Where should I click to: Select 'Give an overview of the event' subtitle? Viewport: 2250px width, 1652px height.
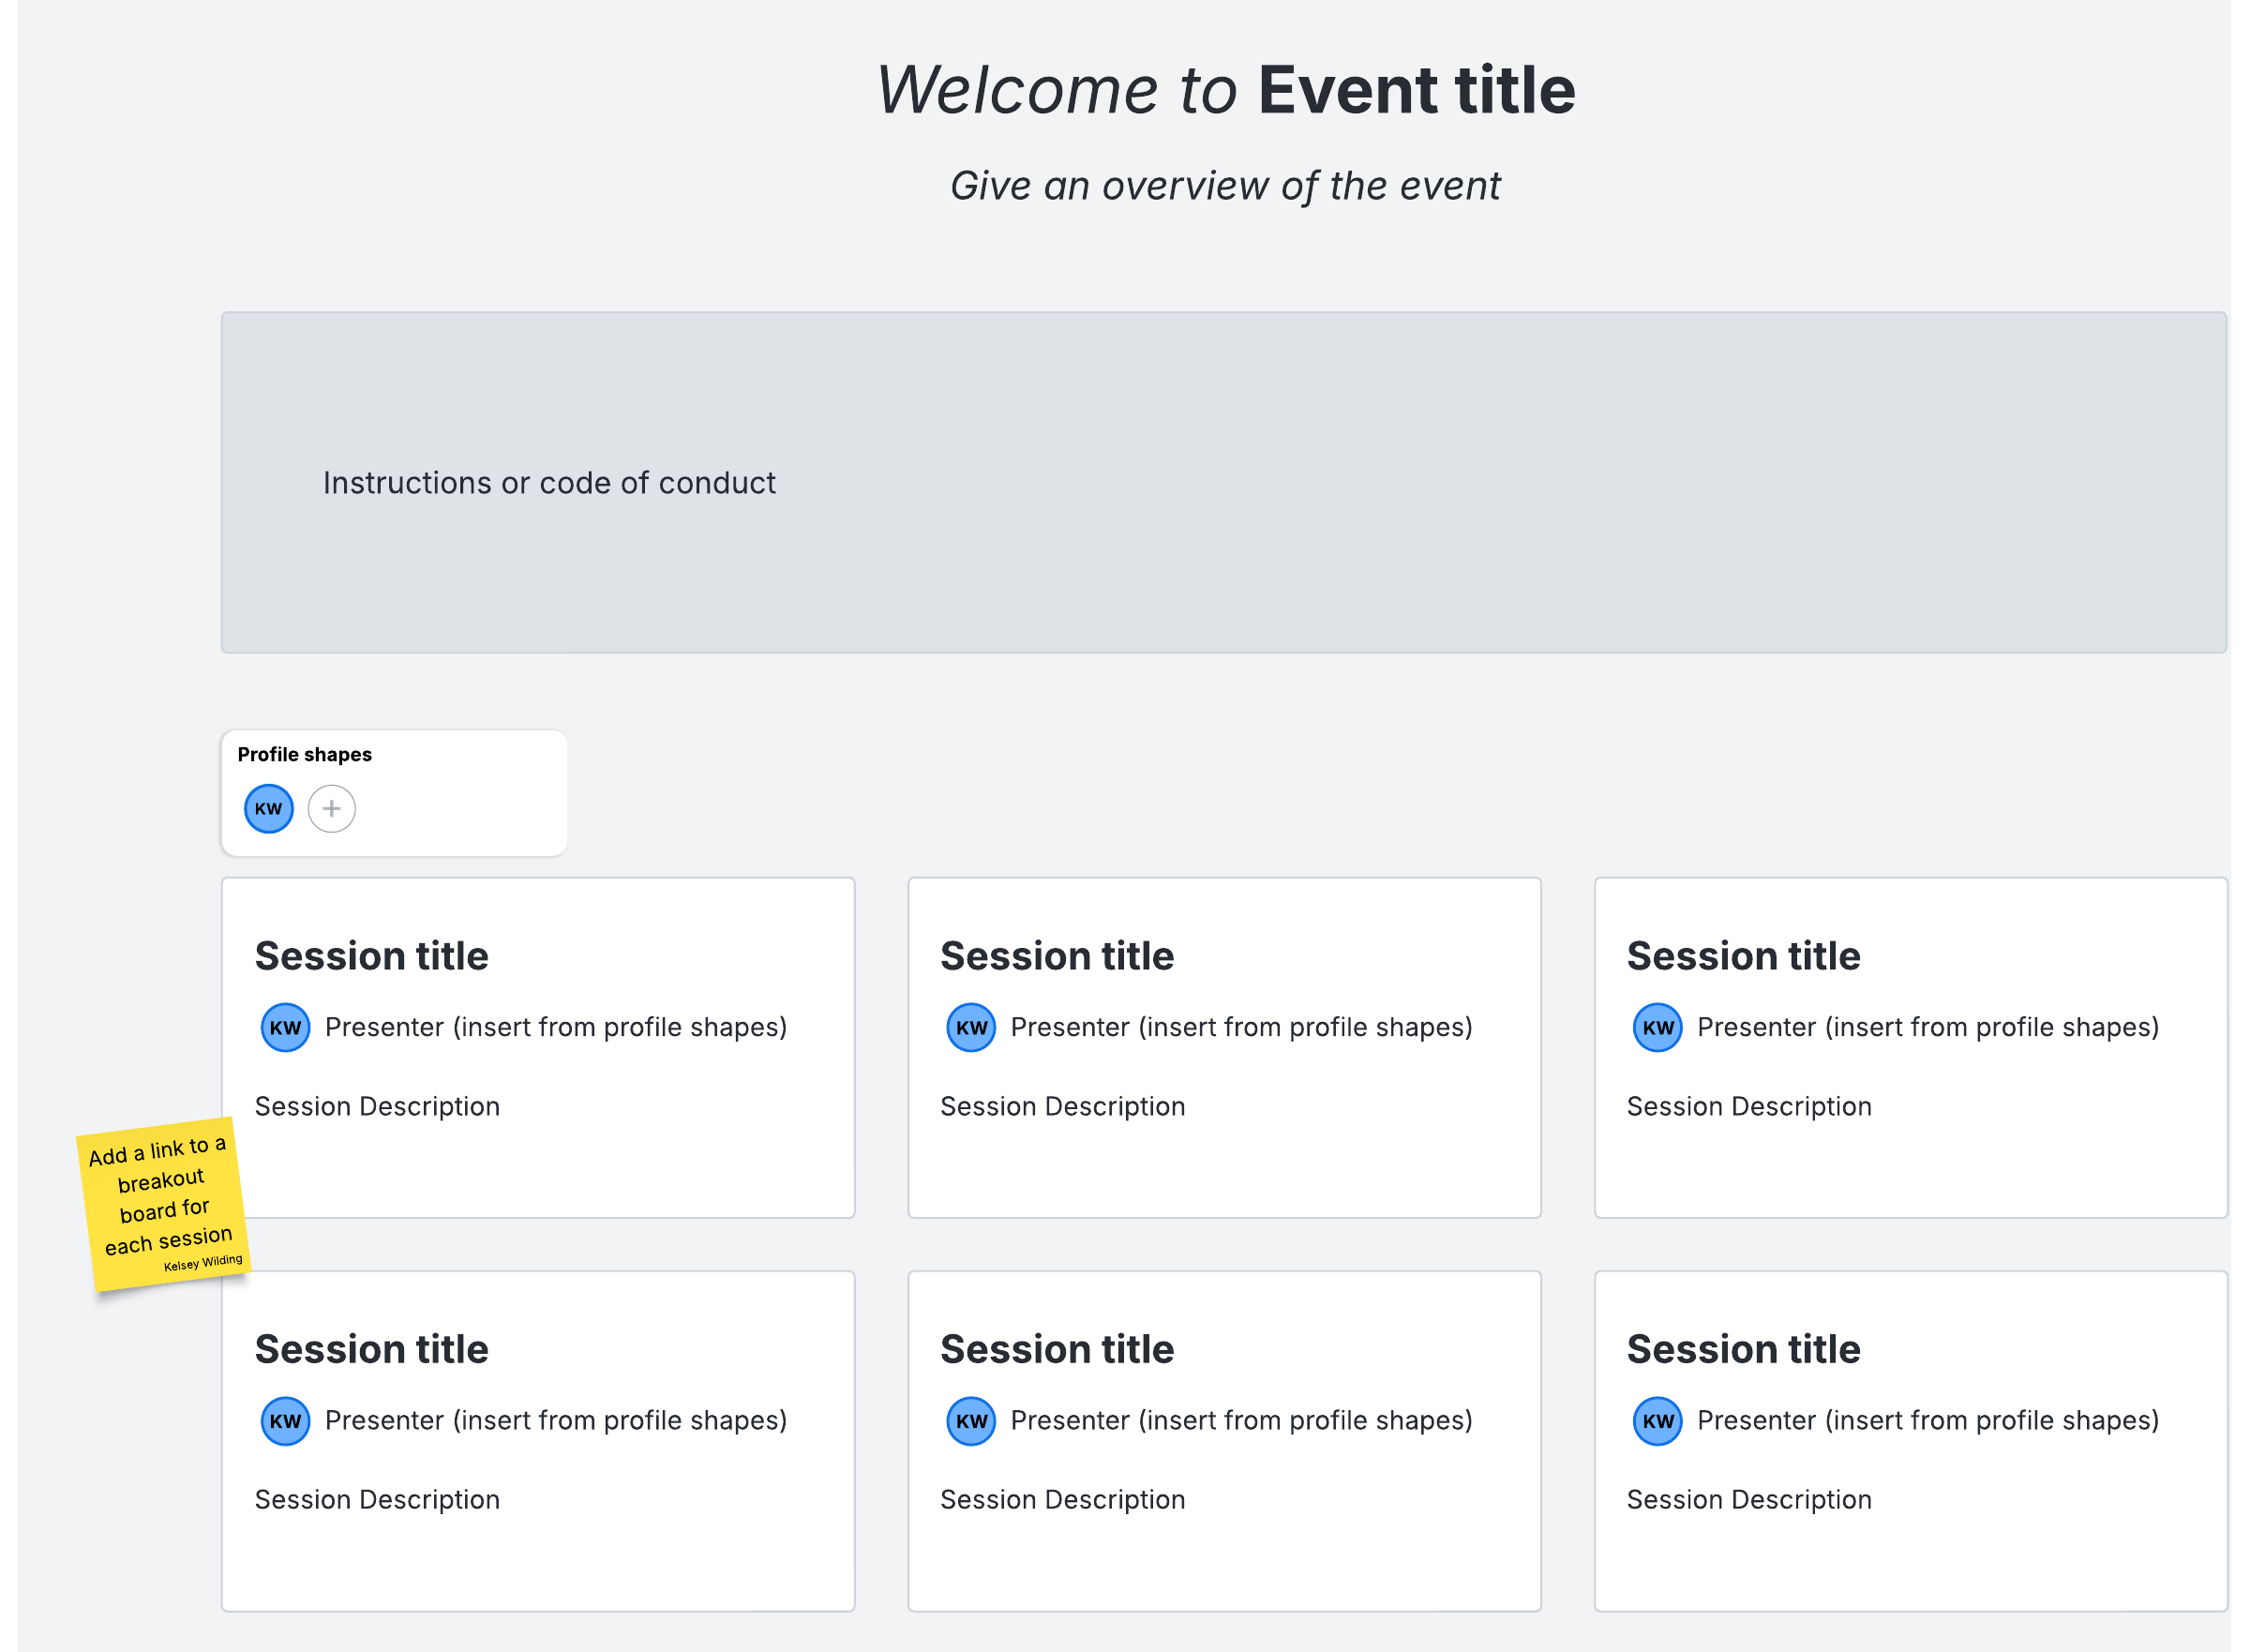pyautogui.click(x=1225, y=186)
